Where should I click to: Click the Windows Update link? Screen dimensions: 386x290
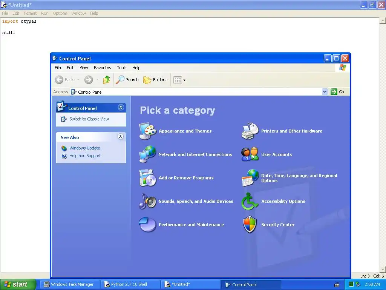(x=85, y=148)
